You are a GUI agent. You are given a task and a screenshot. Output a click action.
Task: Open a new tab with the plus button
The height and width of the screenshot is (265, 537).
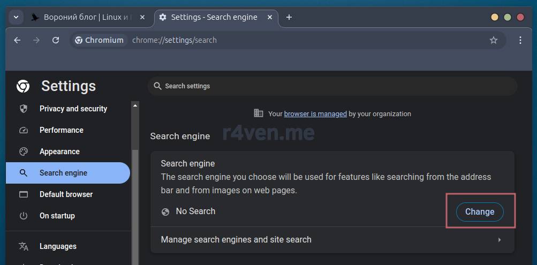coord(289,17)
